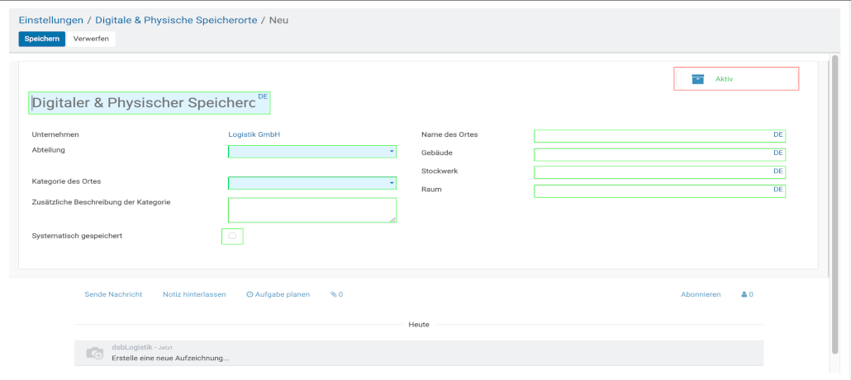Click Sende Nachricht in the chatter
The height and width of the screenshot is (380, 851).
coord(113,294)
